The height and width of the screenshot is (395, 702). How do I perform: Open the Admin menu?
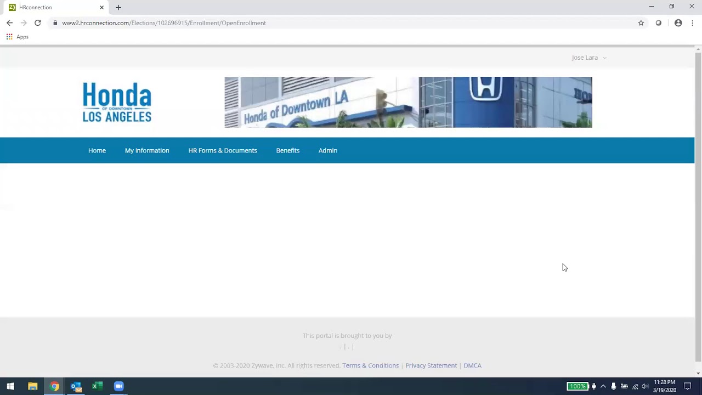click(328, 150)
